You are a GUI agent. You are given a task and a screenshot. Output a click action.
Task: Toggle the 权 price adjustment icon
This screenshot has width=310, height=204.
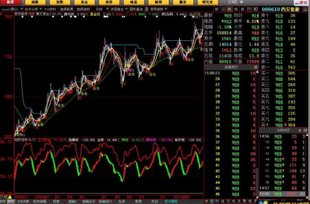click(230, 9)
